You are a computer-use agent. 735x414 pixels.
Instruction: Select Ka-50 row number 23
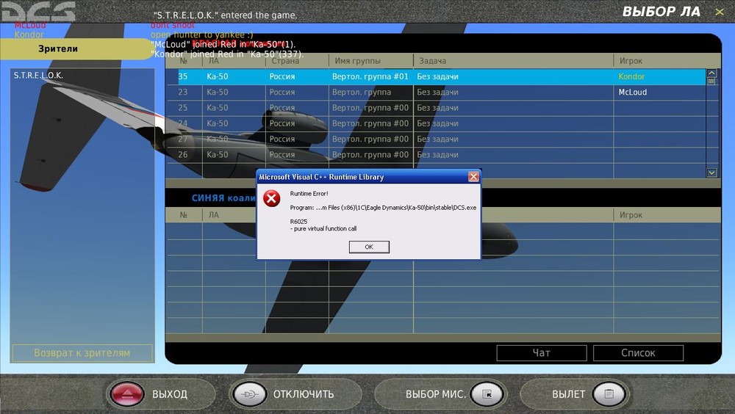point(436,92)
